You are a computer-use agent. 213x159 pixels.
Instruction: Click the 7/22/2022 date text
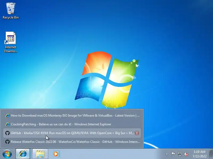pos(199,156)
